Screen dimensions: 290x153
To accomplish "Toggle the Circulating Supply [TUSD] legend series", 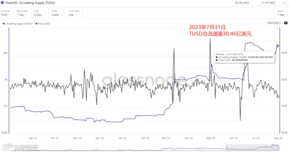I will 17,24.
